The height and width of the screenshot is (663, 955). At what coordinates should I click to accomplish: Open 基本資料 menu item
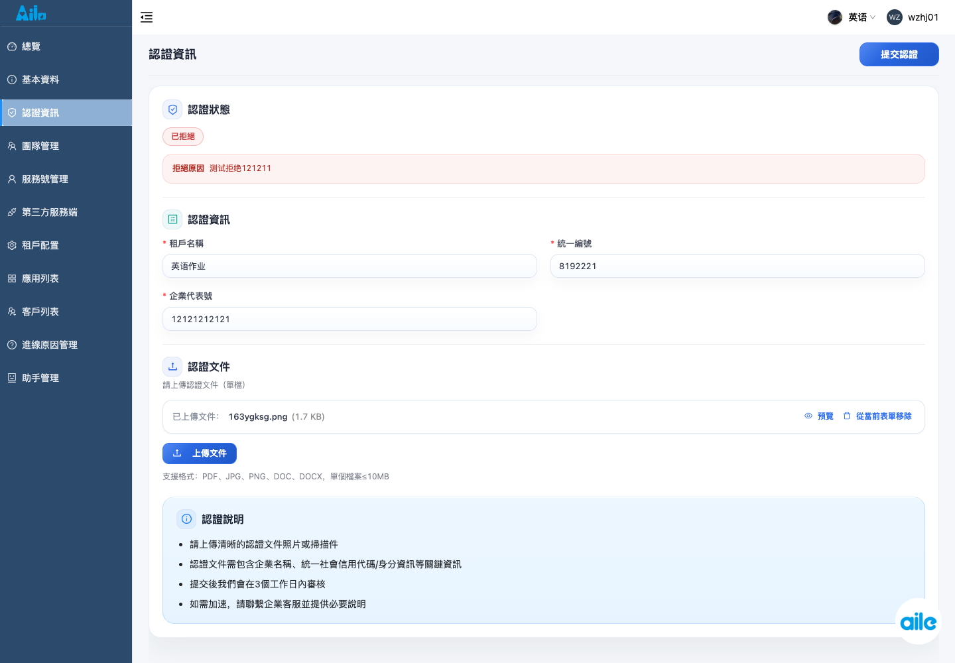coord(66,80)
